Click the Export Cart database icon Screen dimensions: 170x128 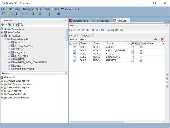point(113,30)
